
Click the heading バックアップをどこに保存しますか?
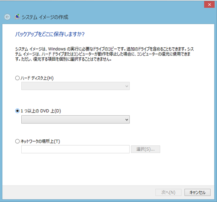click(x=50, y=34)
